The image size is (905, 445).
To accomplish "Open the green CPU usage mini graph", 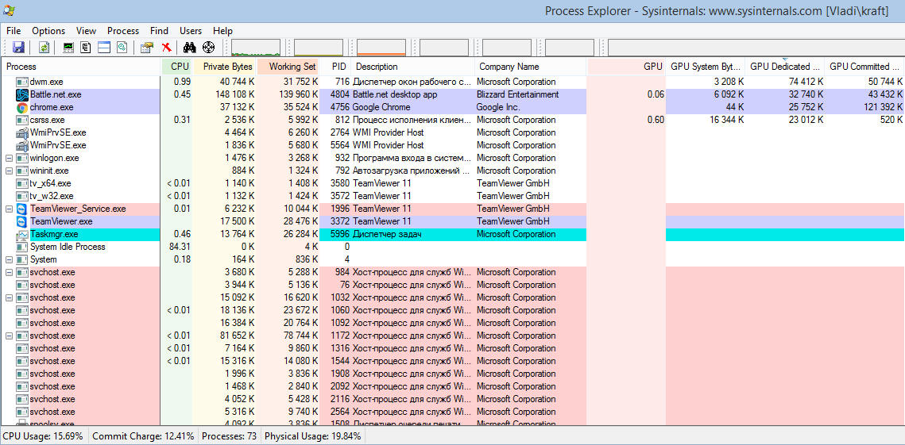I will click(x=256, y=48).
